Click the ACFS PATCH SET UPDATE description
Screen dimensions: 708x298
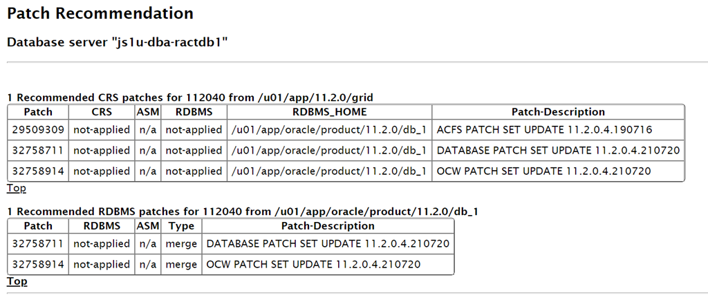click(x=544, y=130)
